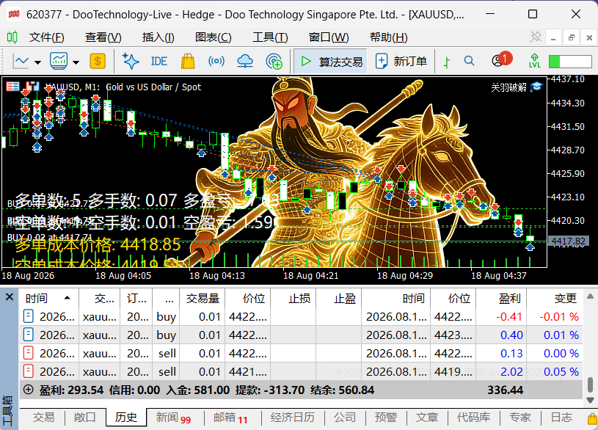
Task: Switch to the 敞口 tab
Action: [x=84, y=418]
